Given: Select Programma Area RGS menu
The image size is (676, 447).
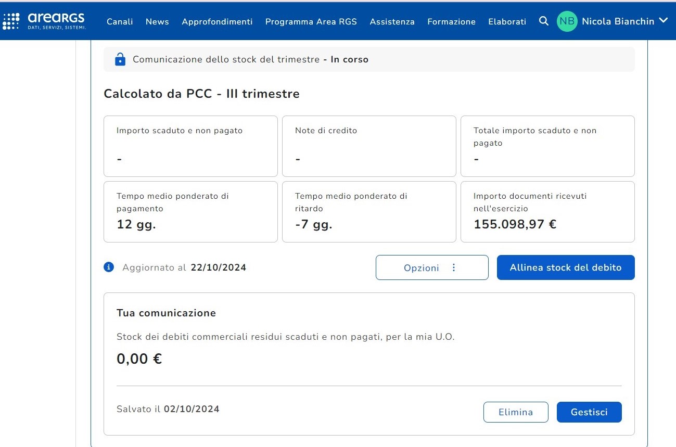Looking at the screenshot, I should (311, 21).
